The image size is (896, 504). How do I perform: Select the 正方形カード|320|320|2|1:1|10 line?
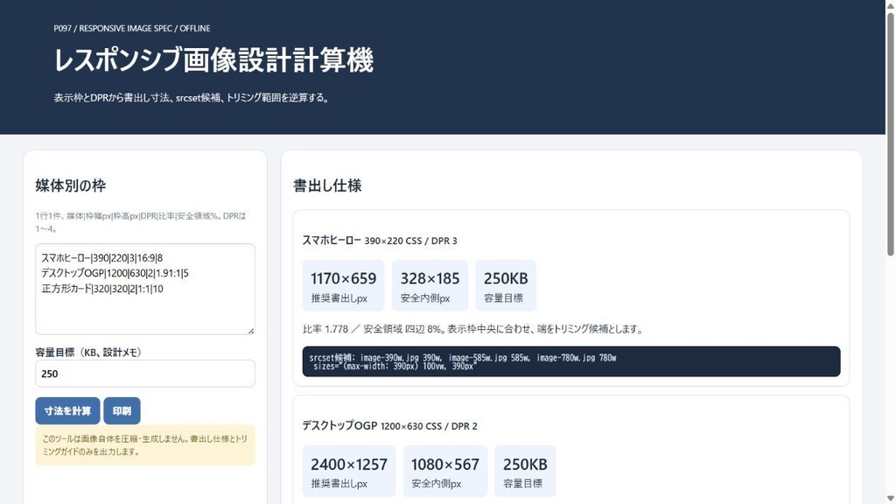[102, 289]
